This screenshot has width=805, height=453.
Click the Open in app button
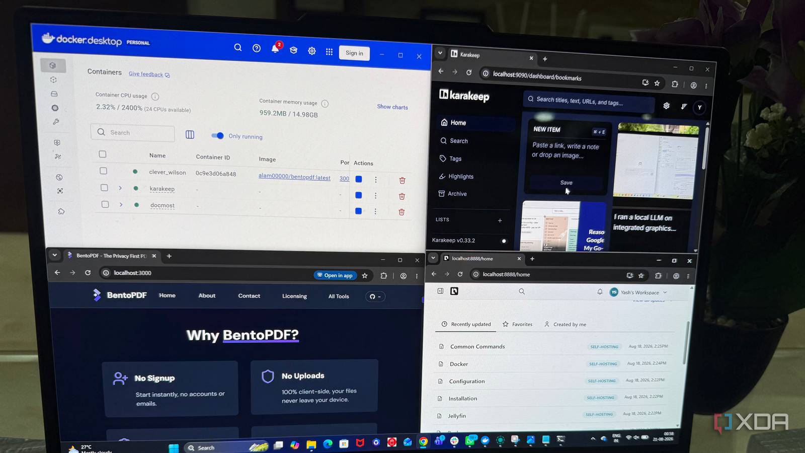click(x=335, y=275)
